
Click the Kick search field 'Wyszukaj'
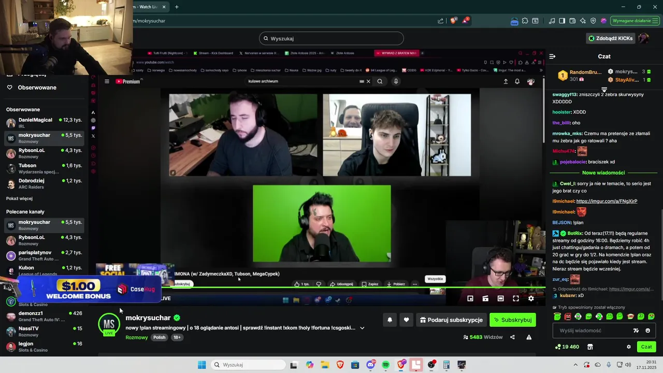click(x=331, y=38)
